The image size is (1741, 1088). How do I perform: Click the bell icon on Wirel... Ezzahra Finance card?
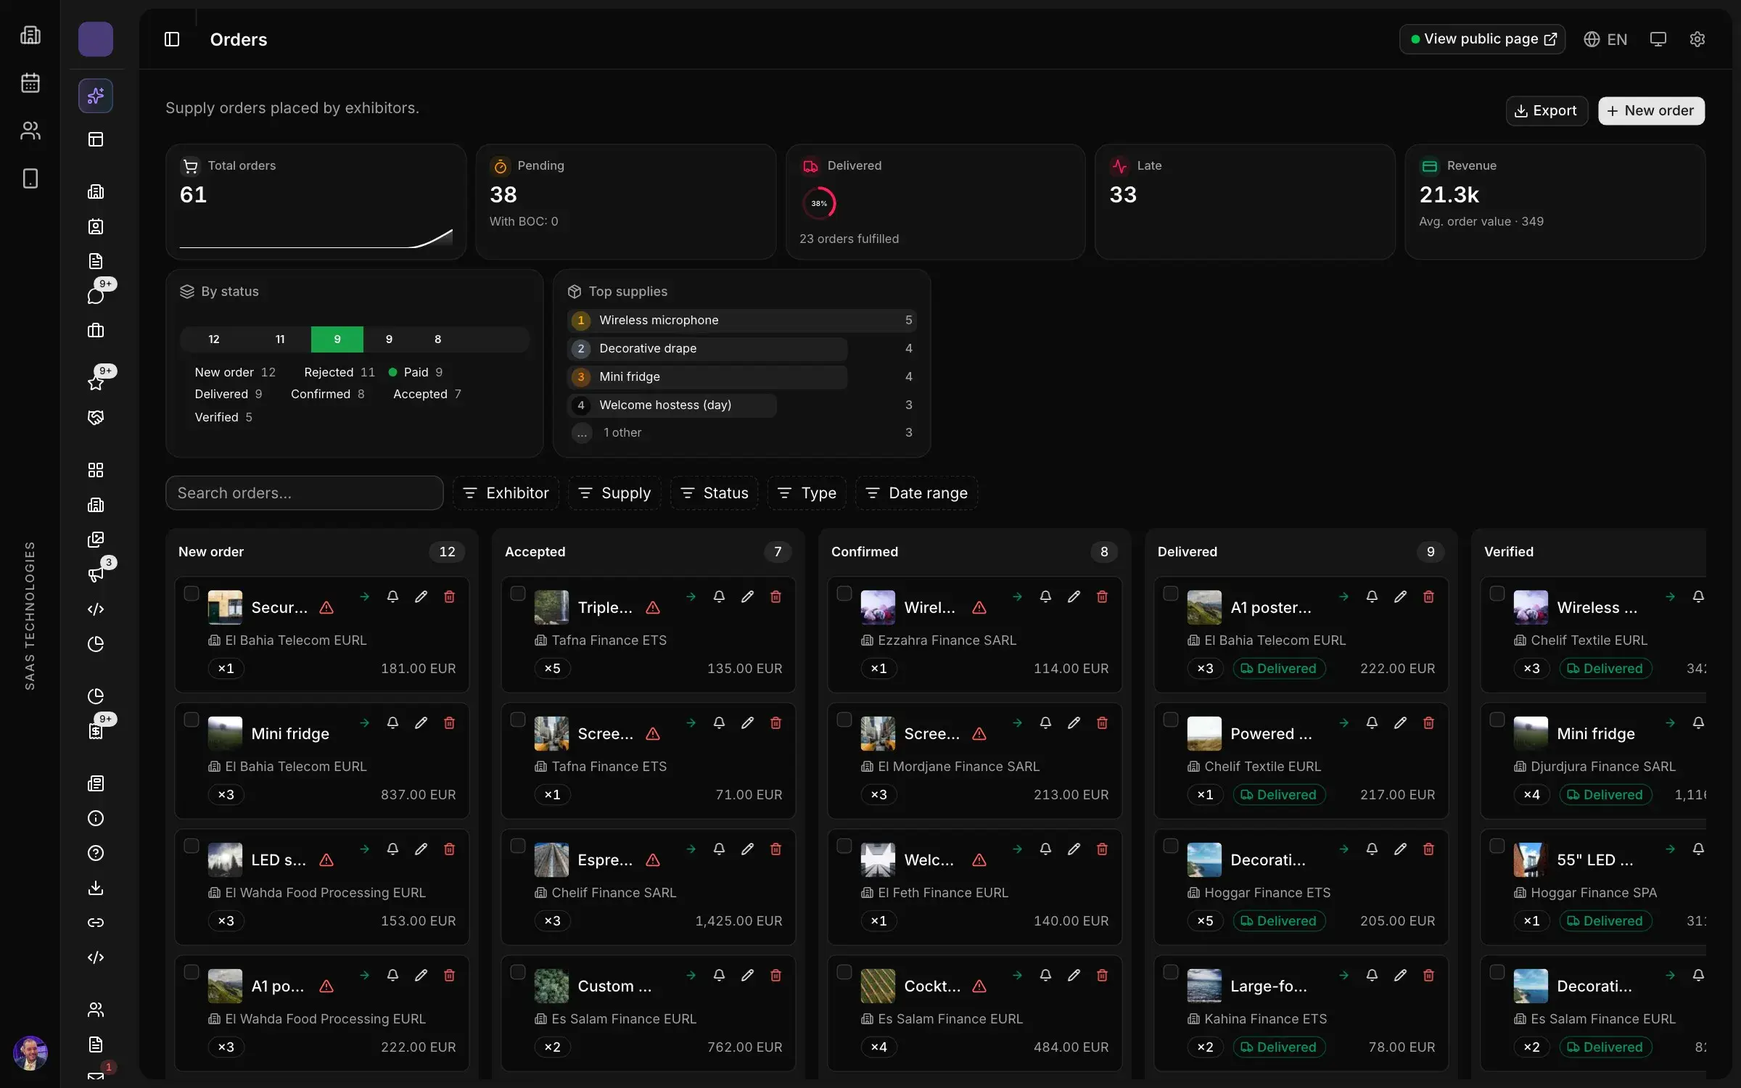[x=1045, y=596]
